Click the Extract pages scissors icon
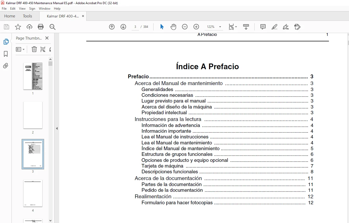Screen dimensions: 349x223 [x=43, y=49]
